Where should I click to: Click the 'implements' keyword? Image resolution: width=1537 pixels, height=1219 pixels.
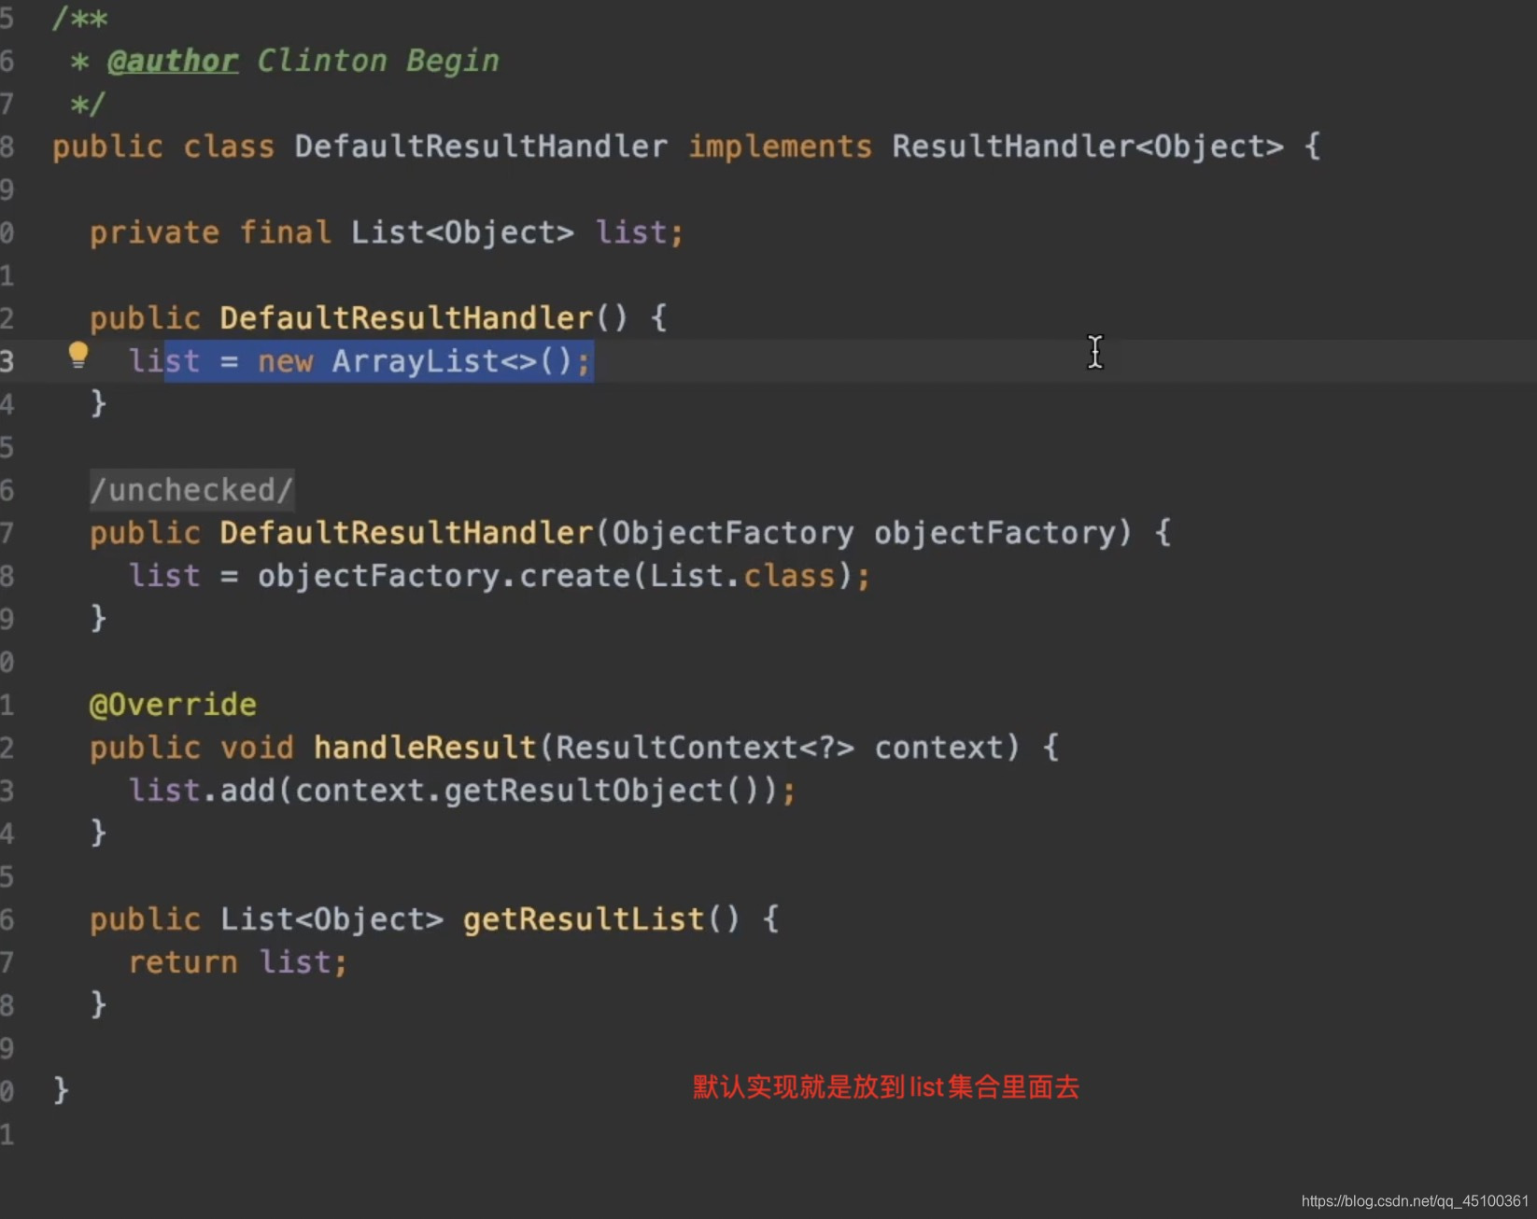780,147
